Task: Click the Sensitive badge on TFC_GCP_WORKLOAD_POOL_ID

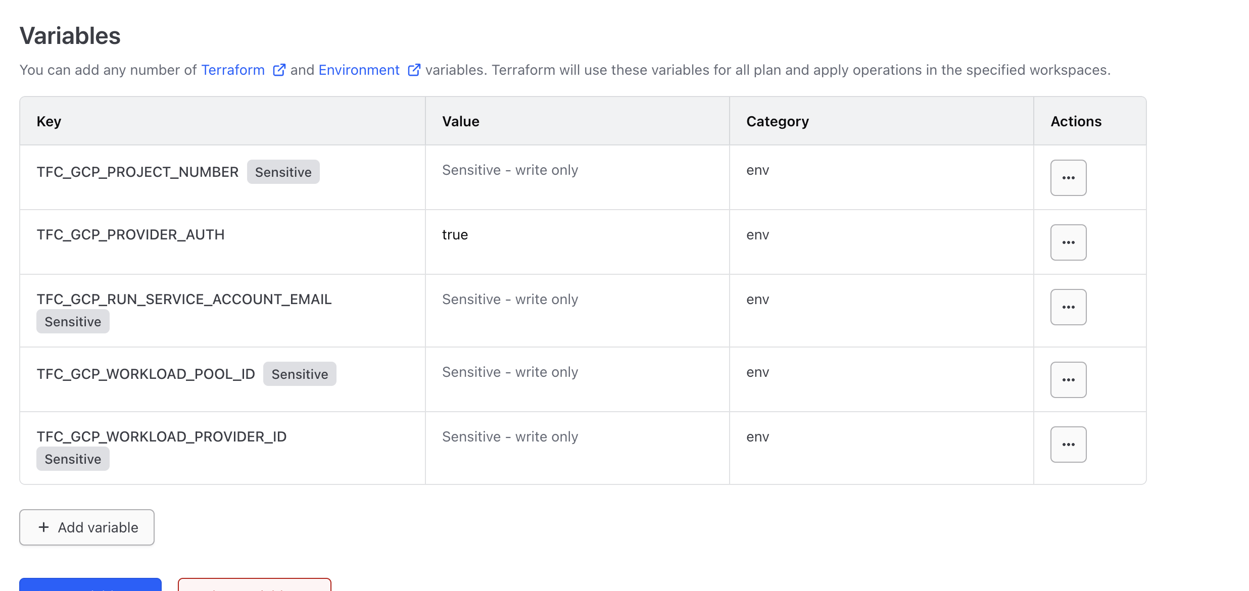Action: (x=300, y=374)
